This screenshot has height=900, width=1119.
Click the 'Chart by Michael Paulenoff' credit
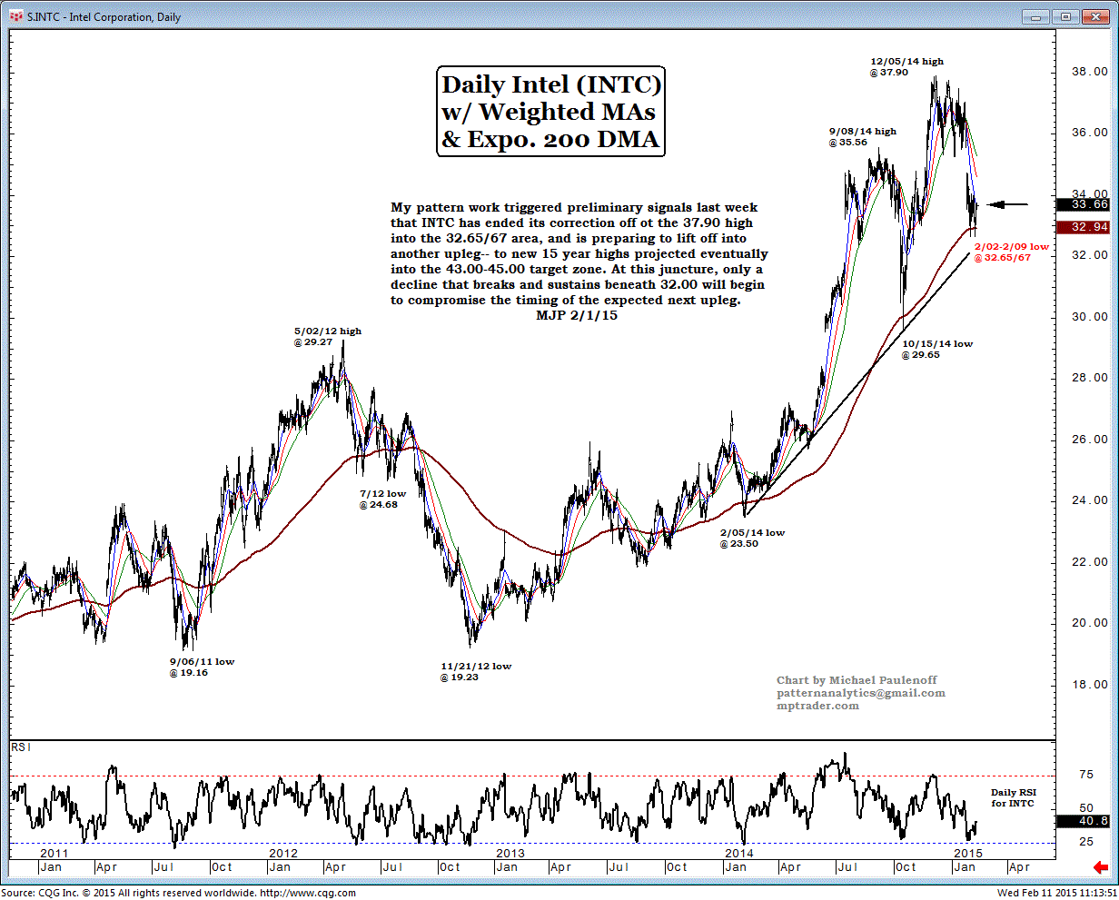click(857, 680)
